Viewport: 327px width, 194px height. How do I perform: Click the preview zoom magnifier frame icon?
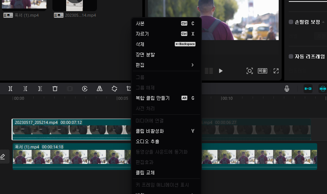[250, 71]
